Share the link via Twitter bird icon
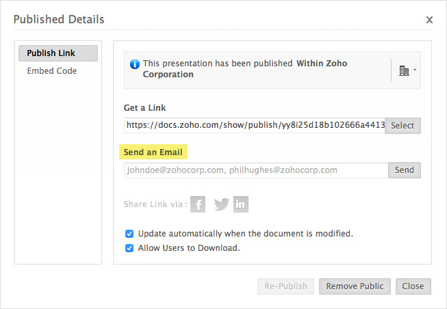447x309 pixels. pyautogui.click(x=222, y=204)
